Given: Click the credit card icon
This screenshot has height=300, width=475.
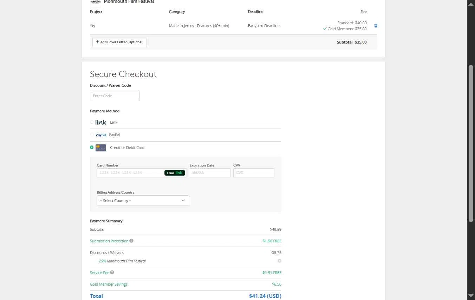Looking at the screenshot, I should click(x=101, y=148).
